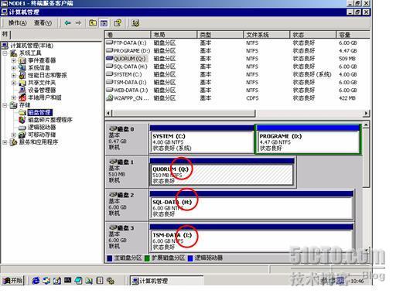Image resolution: width=396 pixels, height=297 pixels.
Task: Expand the 事件查看器 tree node
Action: pos(14,60)
